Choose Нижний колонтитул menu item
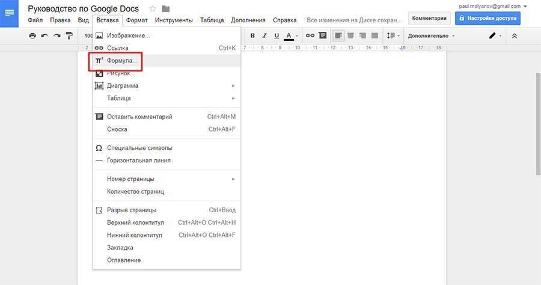This screenshot has width=541, height=285. click(x=167, y=235)
